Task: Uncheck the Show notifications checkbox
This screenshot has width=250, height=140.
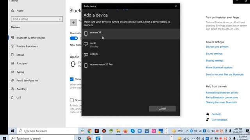Action: pyautogui.click(x=71, y=79)
